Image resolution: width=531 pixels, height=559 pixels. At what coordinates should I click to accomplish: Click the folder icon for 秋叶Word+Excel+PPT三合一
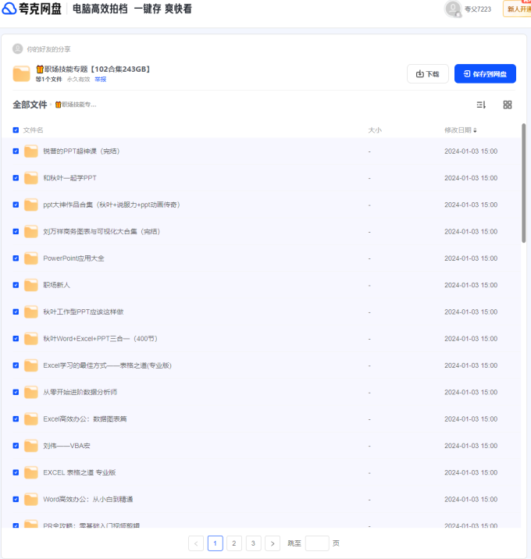pos(31,338)
